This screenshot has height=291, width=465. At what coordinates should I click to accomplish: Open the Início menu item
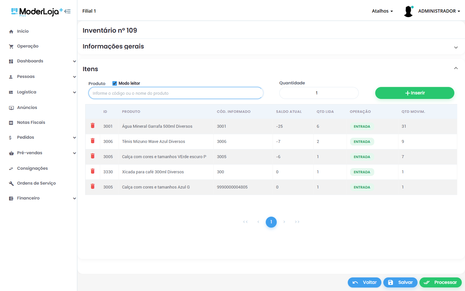[x=23, y=31]
